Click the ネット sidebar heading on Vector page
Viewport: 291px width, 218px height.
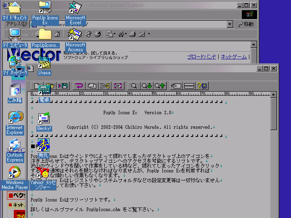coord(16,205)
